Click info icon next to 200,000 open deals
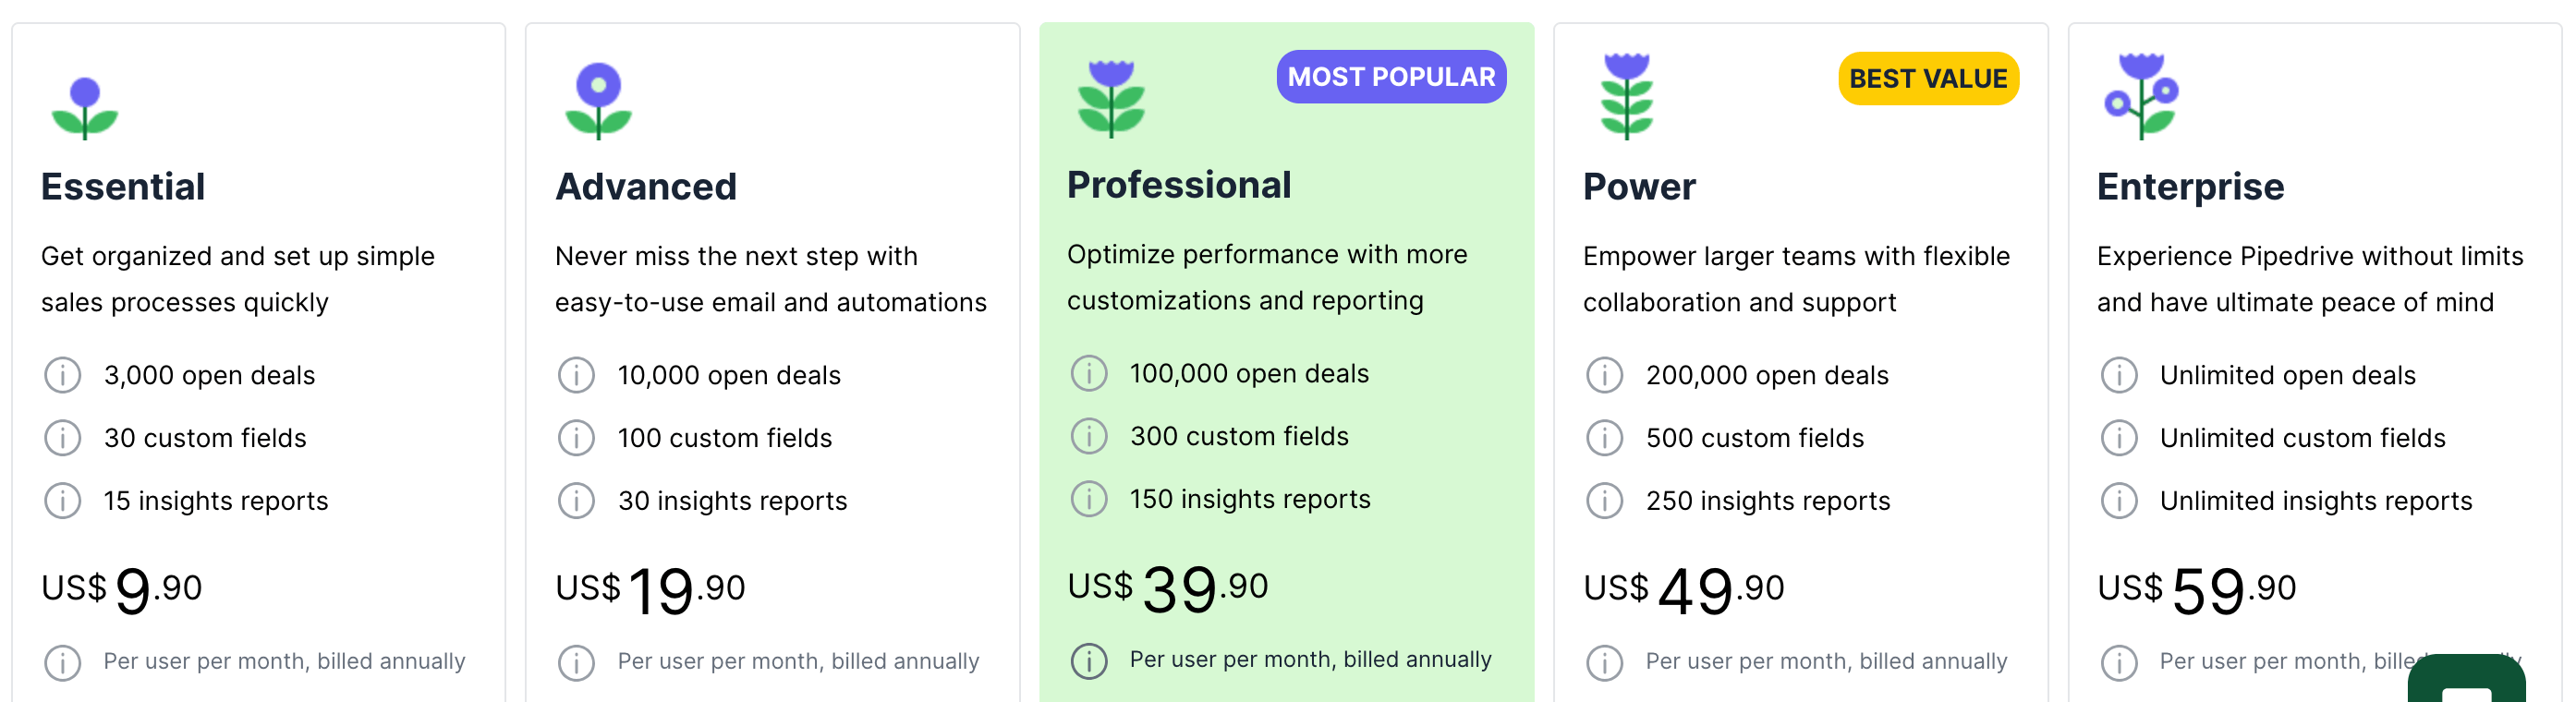 [x=1604, y=376]
